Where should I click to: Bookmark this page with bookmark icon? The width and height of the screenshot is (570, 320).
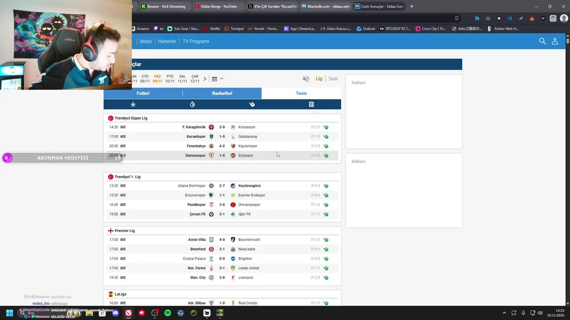pos(457,18)
